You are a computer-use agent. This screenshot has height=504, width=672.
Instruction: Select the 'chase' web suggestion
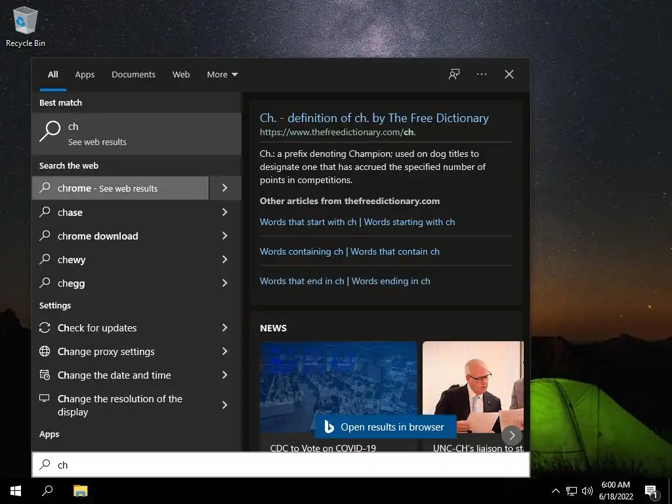pyautogui.click(x=121, y=212)
